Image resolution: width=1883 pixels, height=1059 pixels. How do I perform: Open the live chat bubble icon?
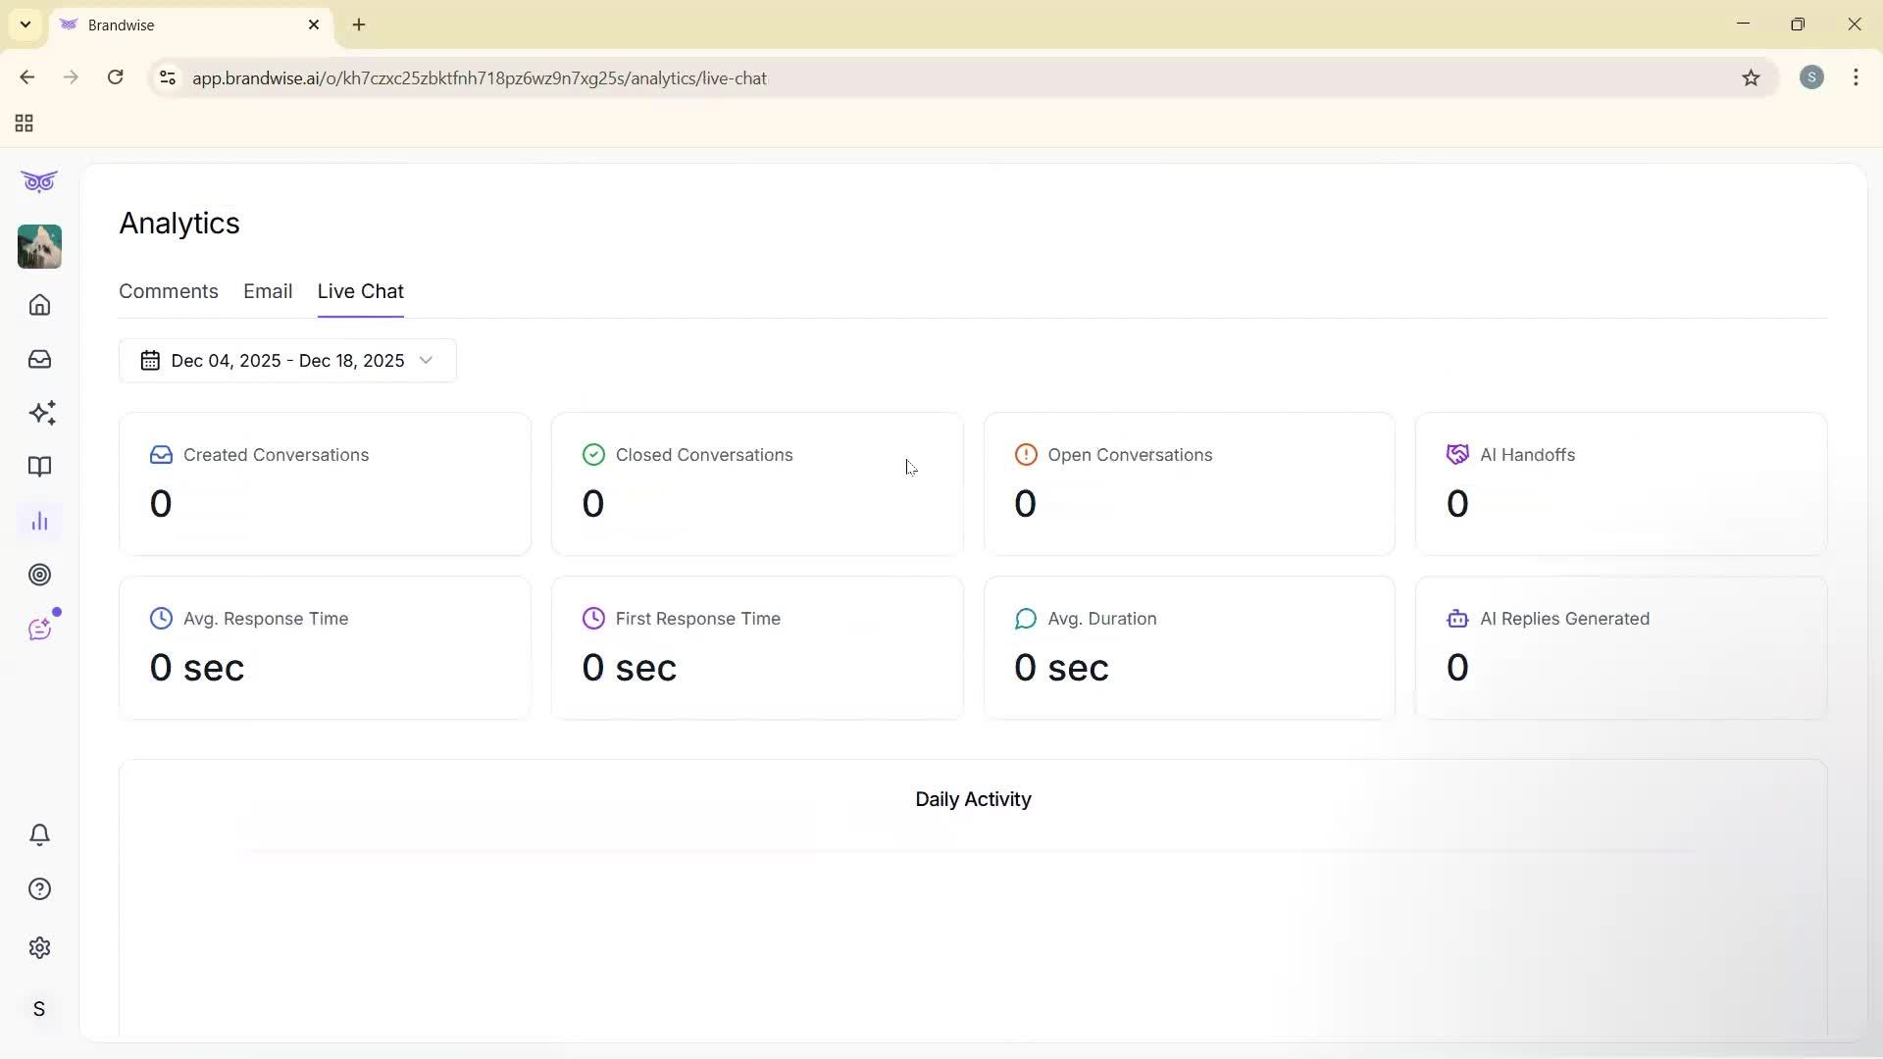[x=39, y=628]
